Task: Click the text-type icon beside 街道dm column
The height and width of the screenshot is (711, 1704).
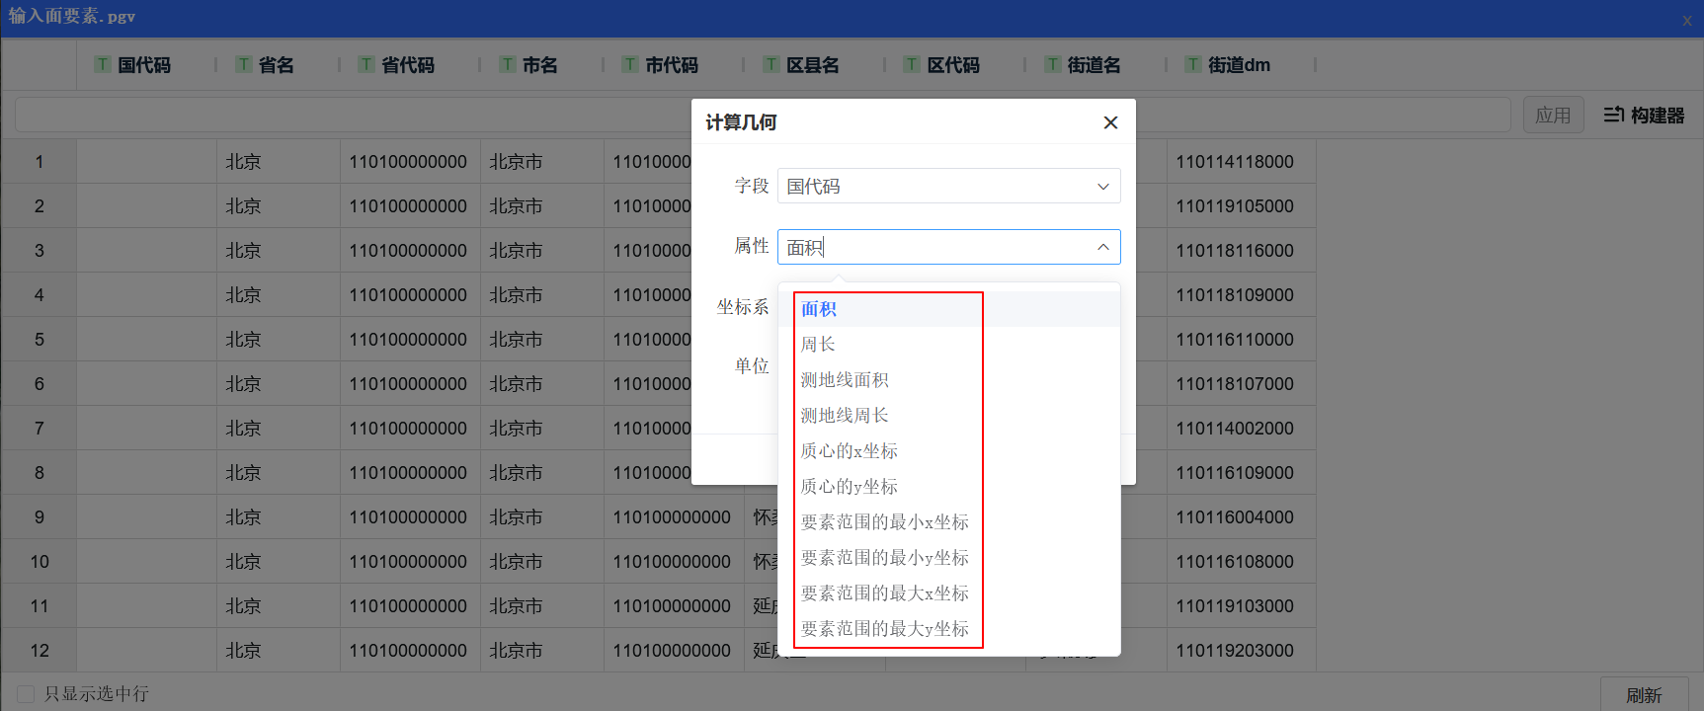Action: click(1193, 64)
